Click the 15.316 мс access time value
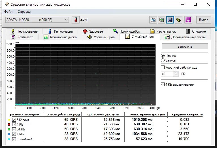Image resolution: width=217 pixels, height=148 pixels. point(112,120)
